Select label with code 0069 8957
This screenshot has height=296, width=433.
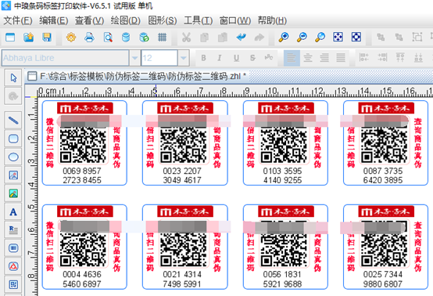point(84,143)
